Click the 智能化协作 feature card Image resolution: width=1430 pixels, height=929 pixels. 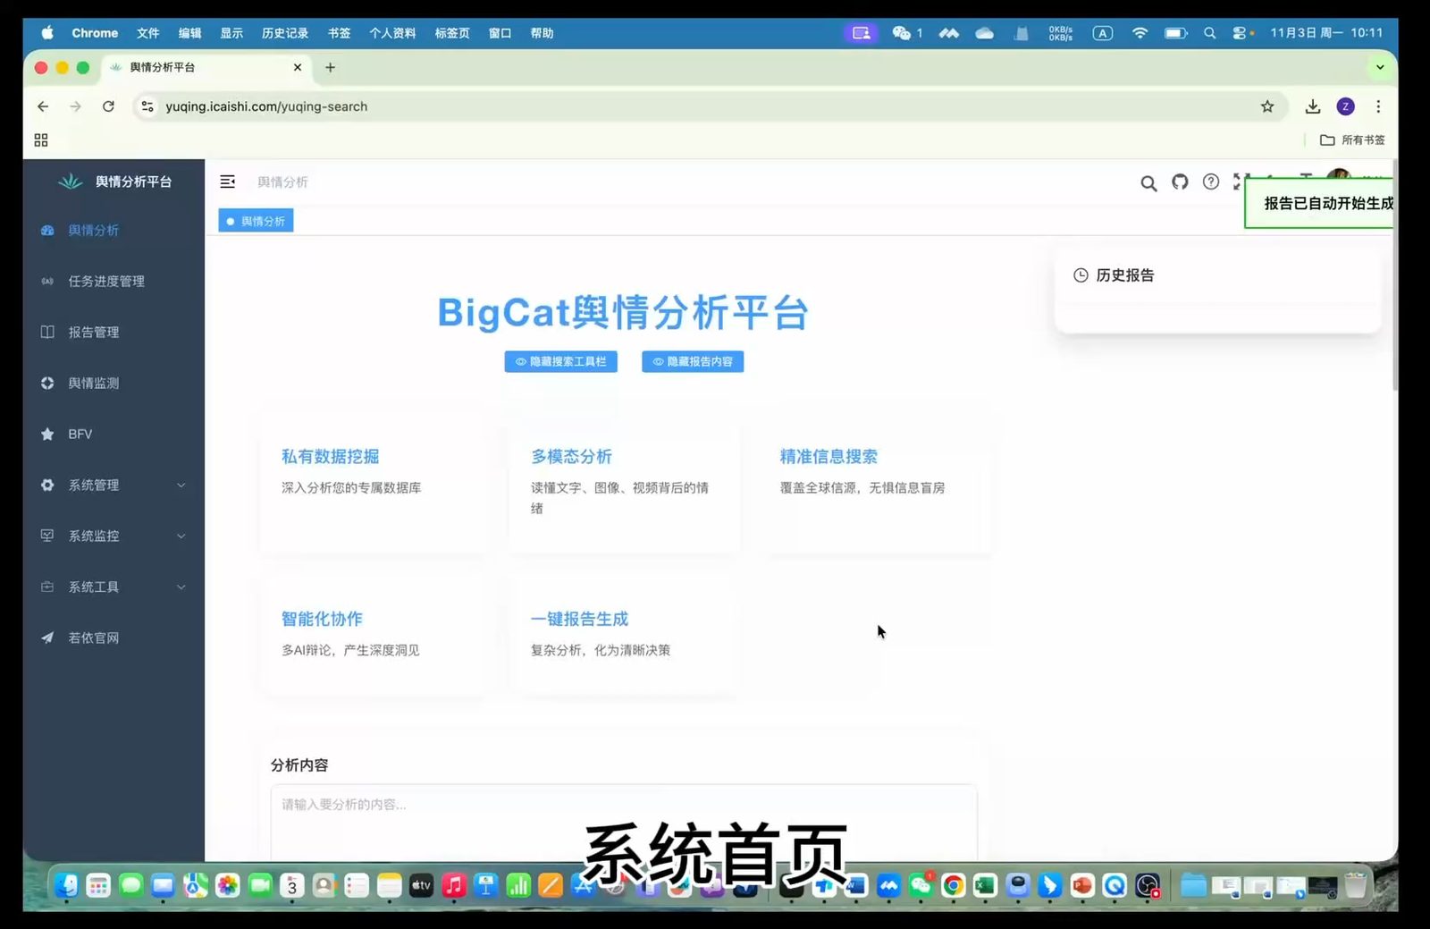(374, 636)
